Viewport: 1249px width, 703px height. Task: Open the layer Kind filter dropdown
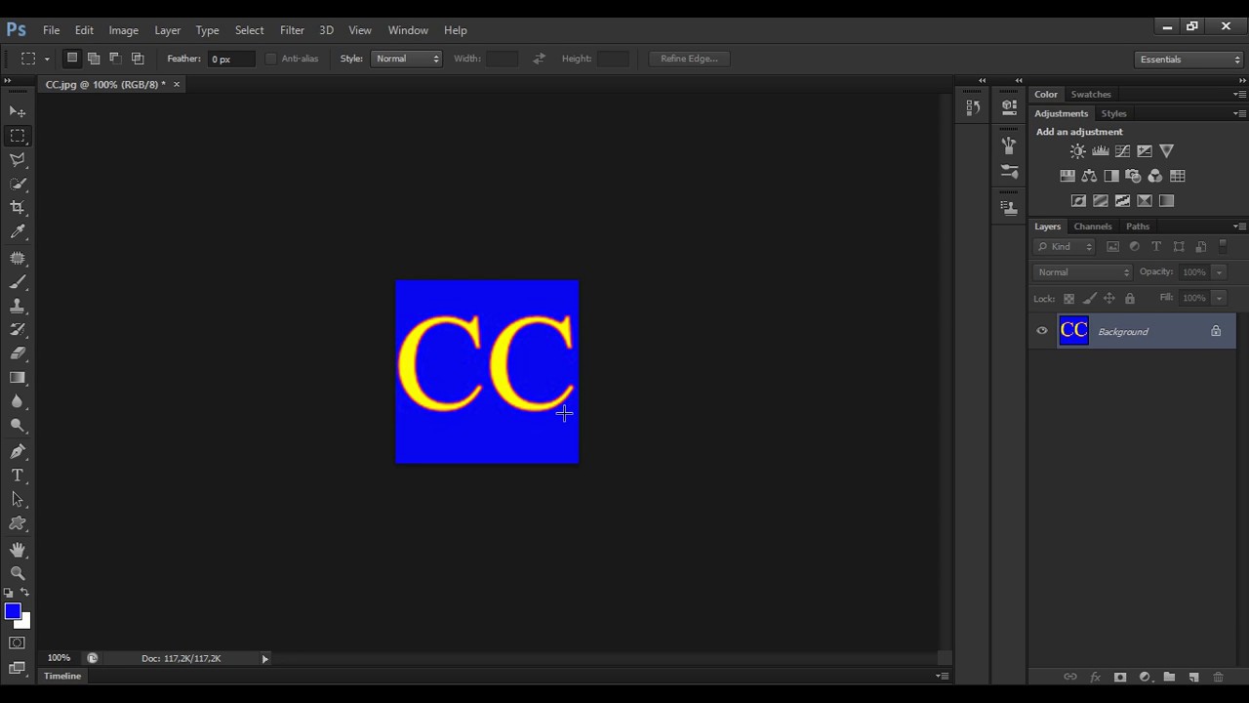click(1065, 247)
